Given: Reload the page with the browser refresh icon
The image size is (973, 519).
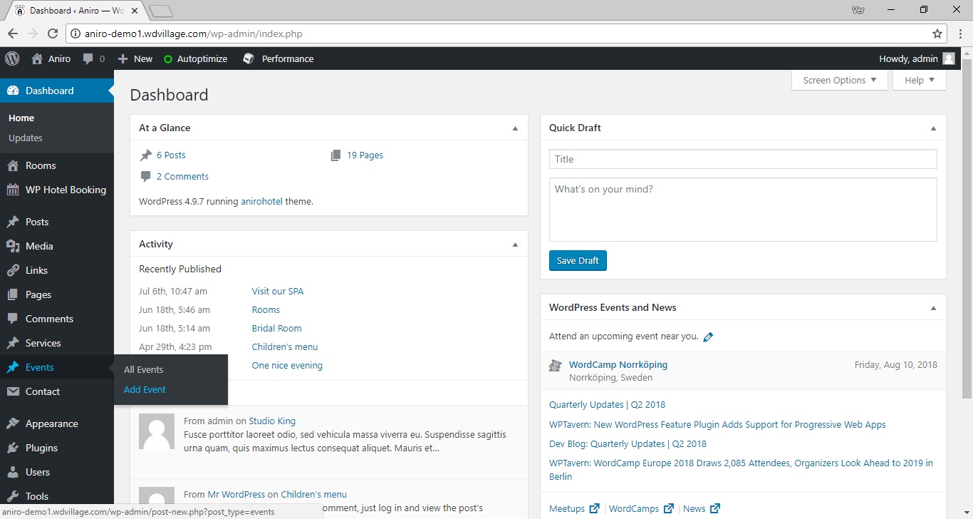Looking at the screenshot, I should point(52,34).
